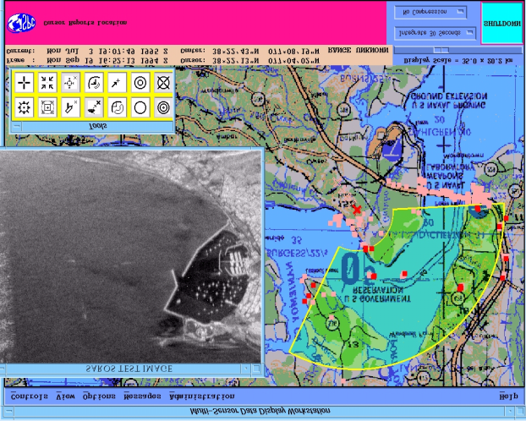This screenshot has width=526, height=421.
Task: Open the Integrate 30 Seconds option menu
Action: pyautogui.click(x=435, y=33)
